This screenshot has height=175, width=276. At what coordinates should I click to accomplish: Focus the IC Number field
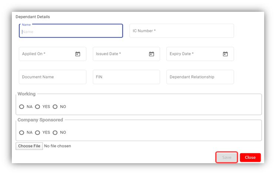click(x=181, y=31)
